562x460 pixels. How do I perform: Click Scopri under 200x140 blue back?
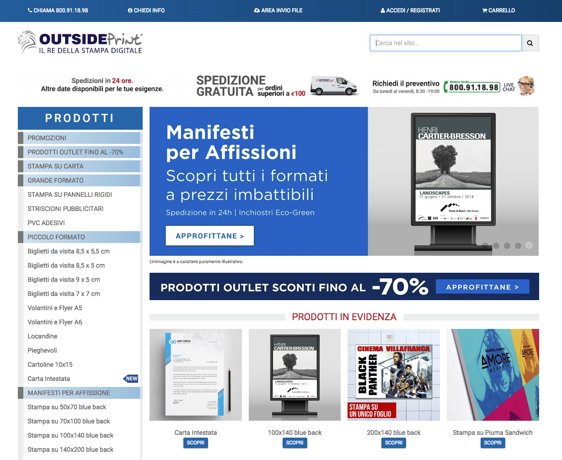click(x=394, y=443)
